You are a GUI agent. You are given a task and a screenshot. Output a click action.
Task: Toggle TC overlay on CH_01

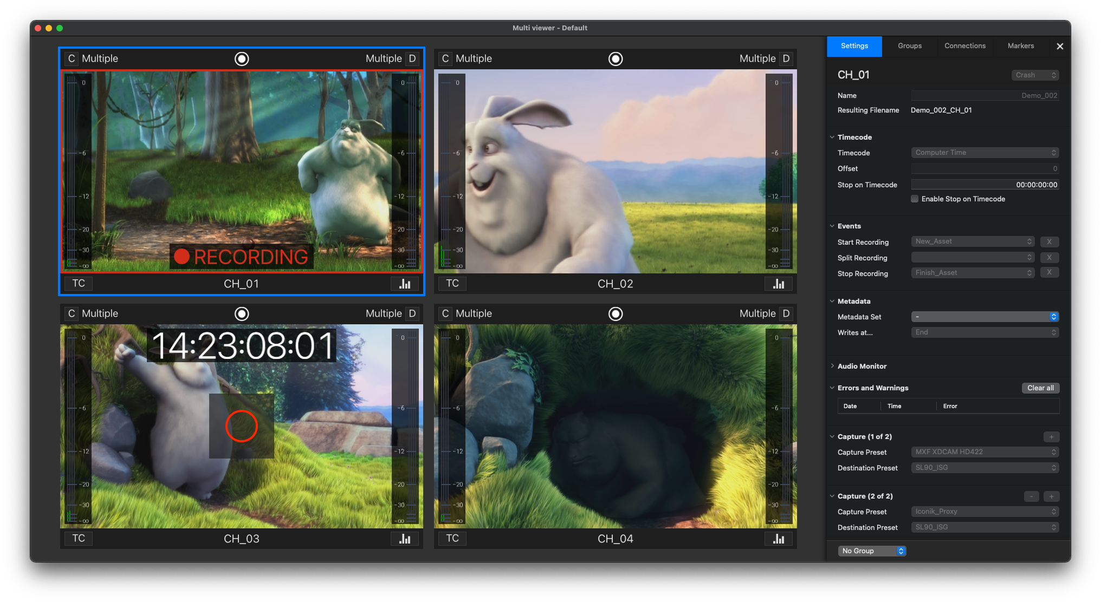79,284
